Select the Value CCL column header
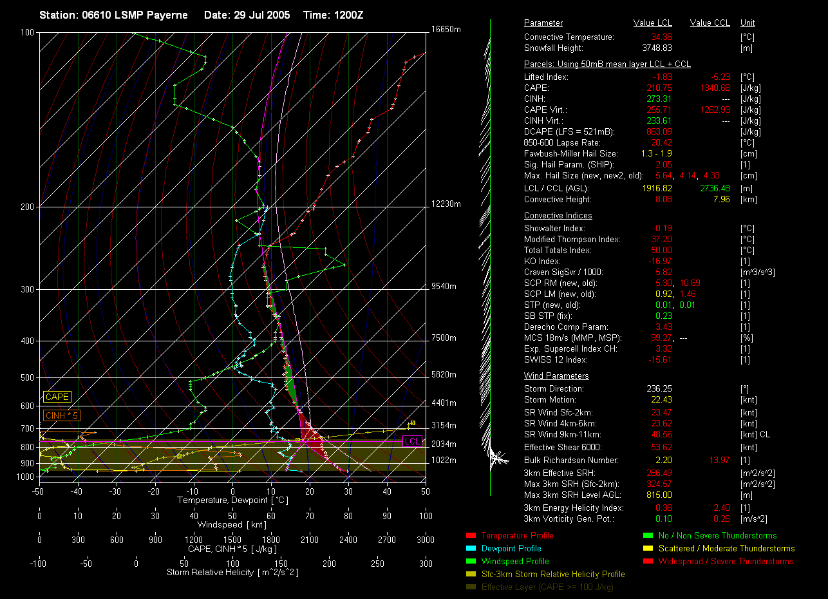This screenshot has width=828, height=599. 710,23
